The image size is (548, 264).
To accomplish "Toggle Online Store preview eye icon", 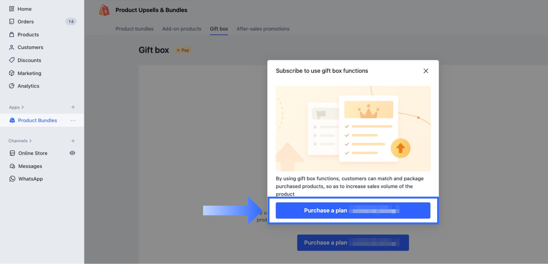I will pyautogui.click(x=73, y=153).
